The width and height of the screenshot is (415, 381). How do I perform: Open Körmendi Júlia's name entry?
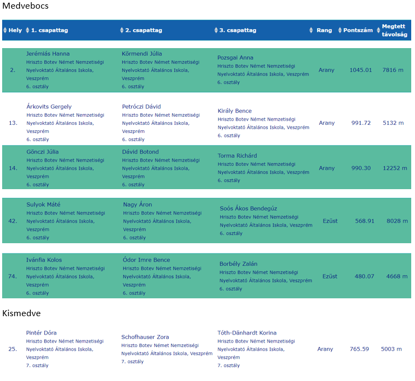click(142, 54)
